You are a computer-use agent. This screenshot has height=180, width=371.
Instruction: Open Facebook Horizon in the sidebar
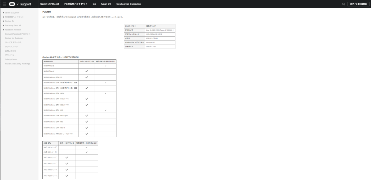(x=13, y=30)
